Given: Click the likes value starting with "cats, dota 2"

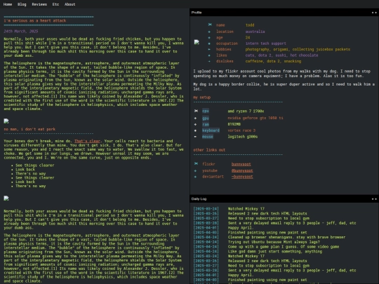Looking at the screenshot, I should point(281,55).
